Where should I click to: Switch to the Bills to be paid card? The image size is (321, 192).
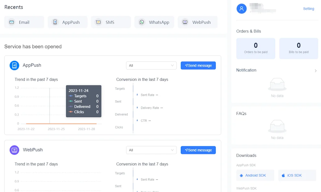click(298, 48)
